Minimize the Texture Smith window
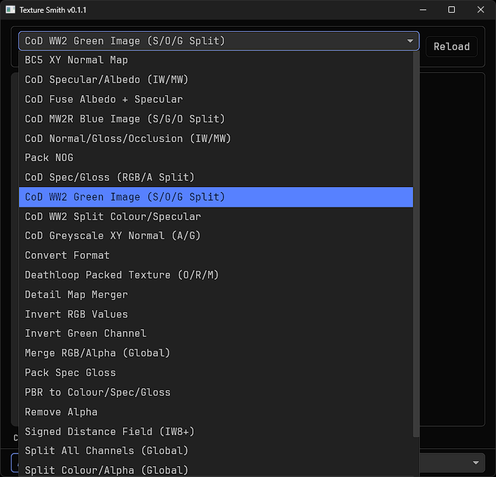Image resolution: width=496 pixels, height=477 pixels. [x=423, y=10]
